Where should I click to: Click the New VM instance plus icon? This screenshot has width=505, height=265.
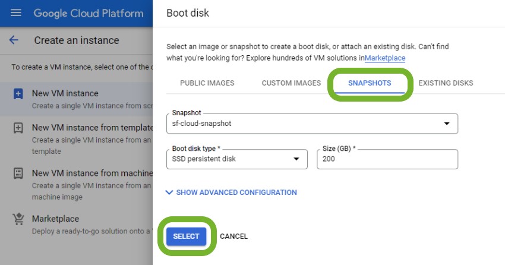18,94
